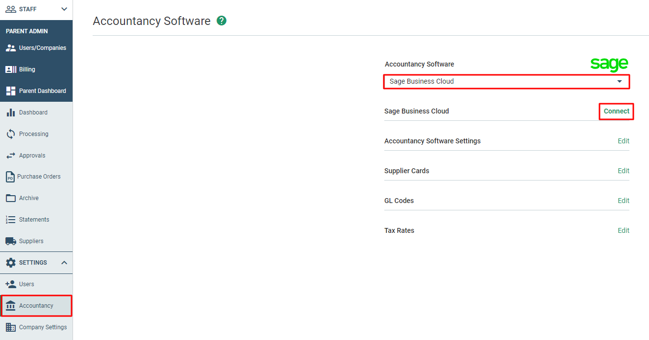Click the Billing card icon
This screenshot has width=649, height=340.
pyautogui.click(x=11, y=69)
